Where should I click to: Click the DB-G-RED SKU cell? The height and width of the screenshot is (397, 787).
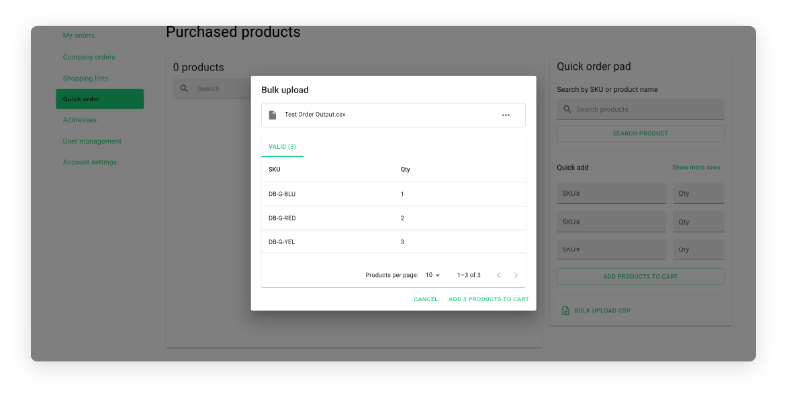282,218
